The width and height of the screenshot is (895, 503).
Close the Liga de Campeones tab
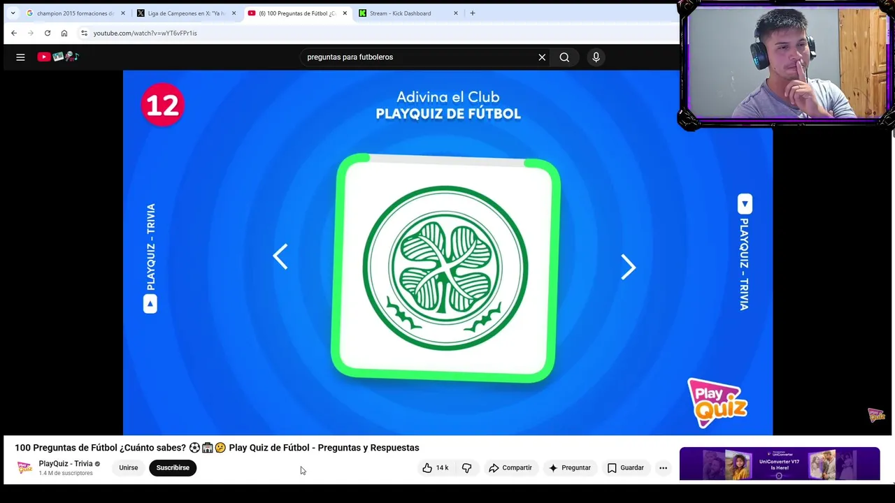[x=234, y=13]
